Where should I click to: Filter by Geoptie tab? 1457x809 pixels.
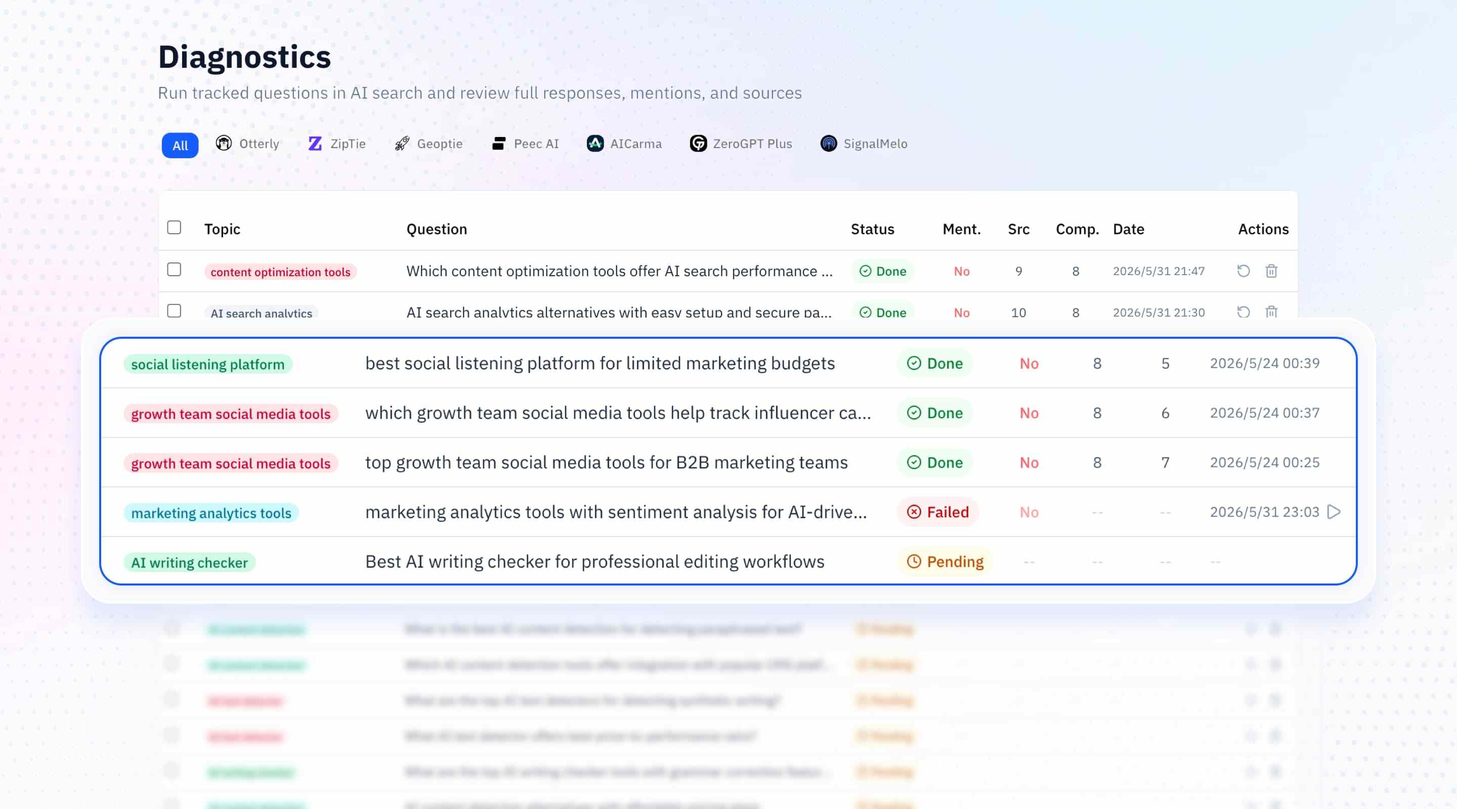[x=428, y=144]
